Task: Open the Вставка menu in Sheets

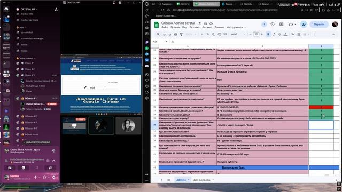Action: coord(195,27)
